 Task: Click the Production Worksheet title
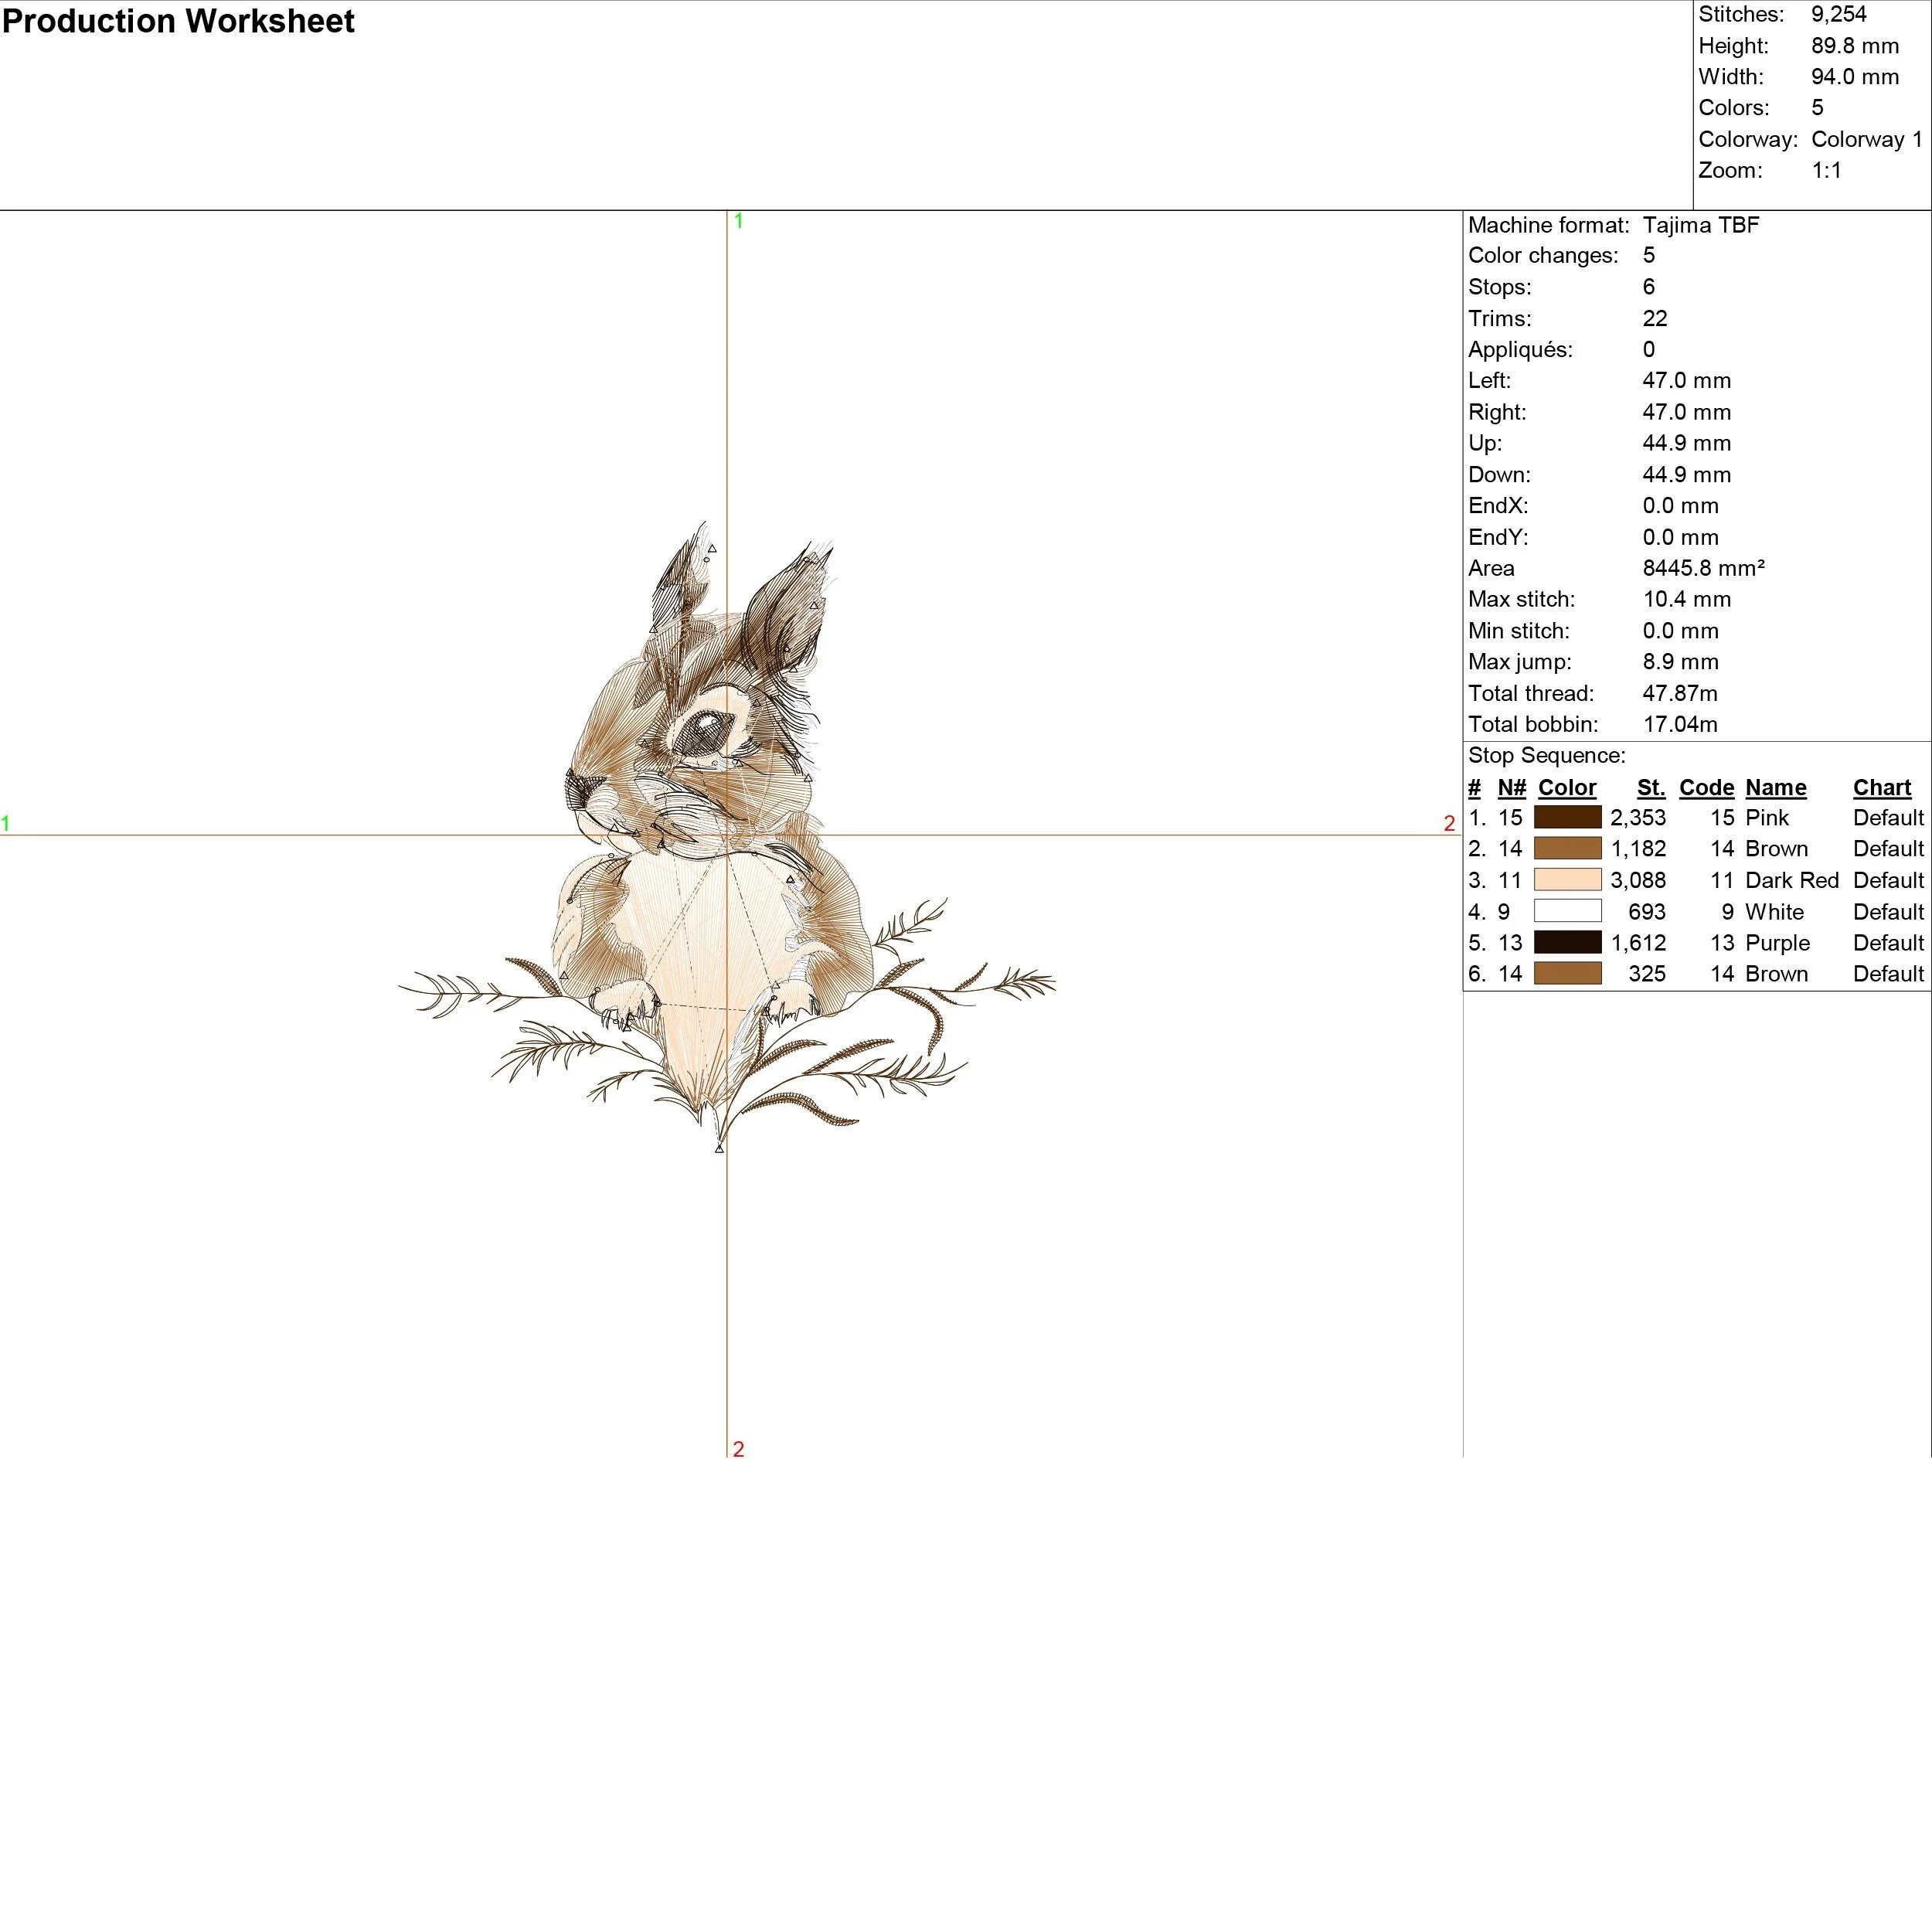click(178, 21)
